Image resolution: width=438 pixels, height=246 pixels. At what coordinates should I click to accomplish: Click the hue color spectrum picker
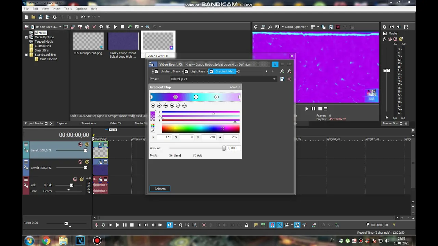pyautogui.click(x=201, y=128)
